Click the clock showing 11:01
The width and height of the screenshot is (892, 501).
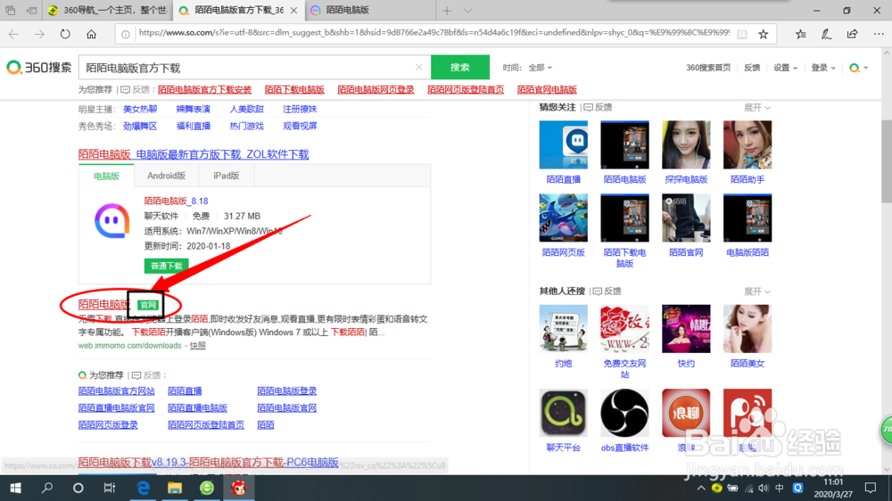point(833,482)
